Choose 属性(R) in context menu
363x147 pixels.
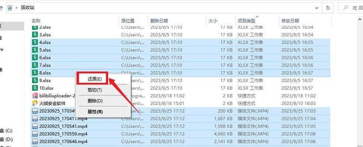(95, 112)
